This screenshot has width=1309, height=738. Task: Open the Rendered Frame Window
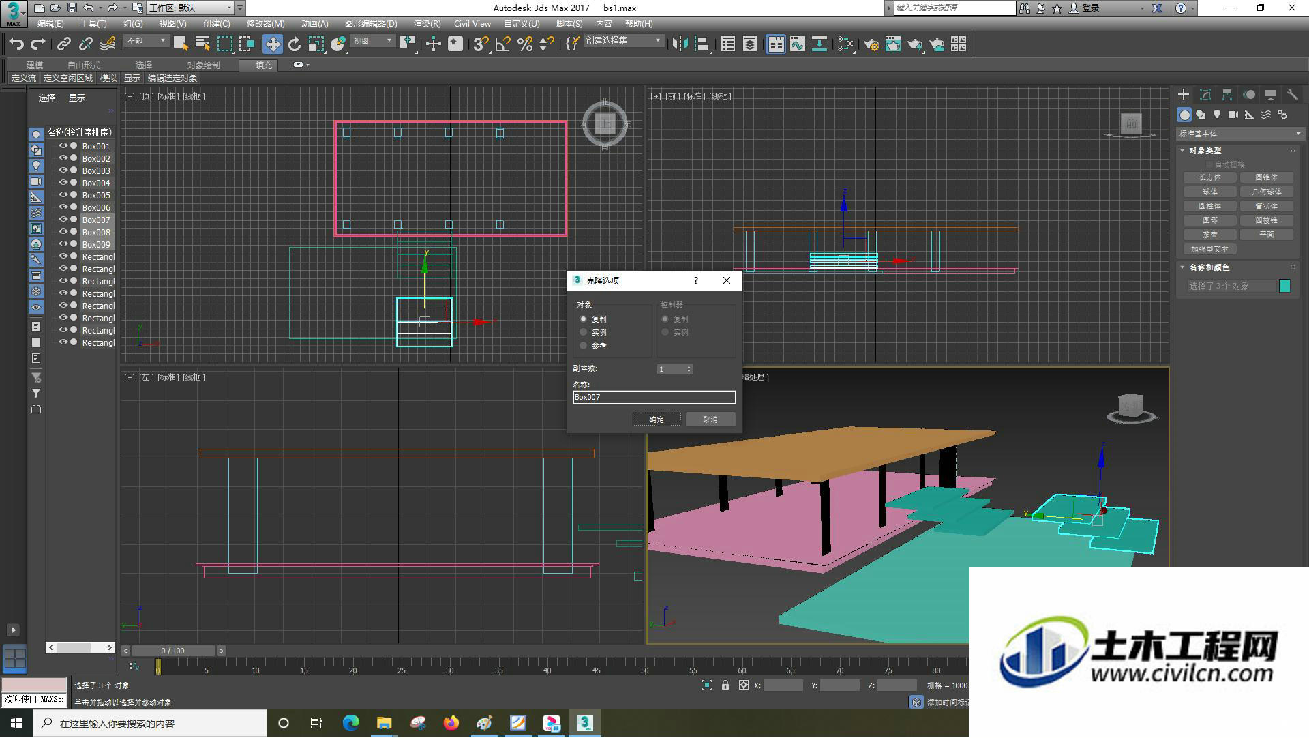[893, 44]
